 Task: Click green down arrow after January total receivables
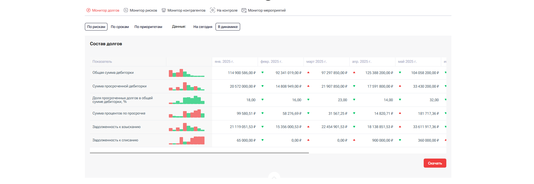(x=262, y=73)
